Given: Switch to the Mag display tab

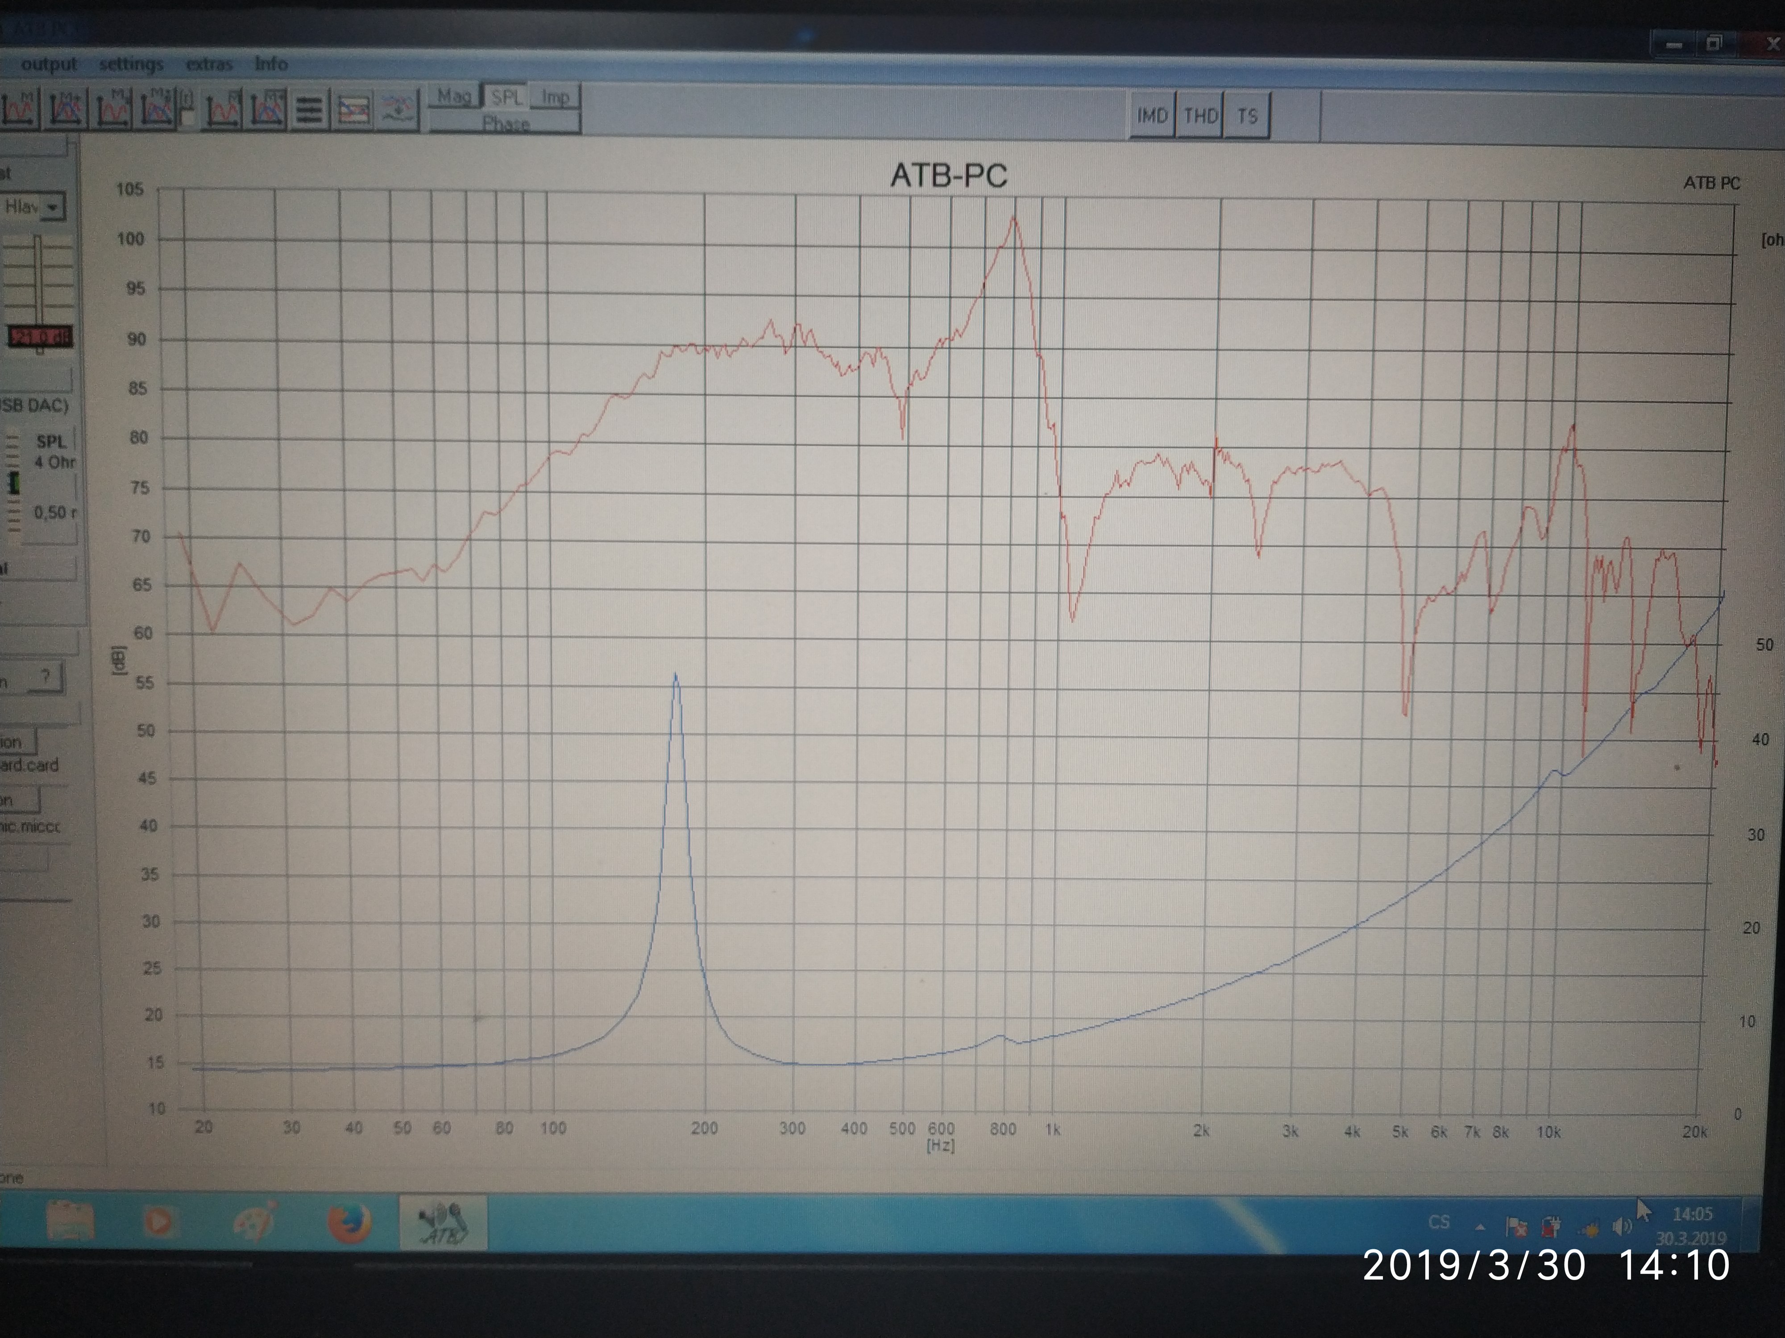Looking at the screenshot, I should coord(453,96).
